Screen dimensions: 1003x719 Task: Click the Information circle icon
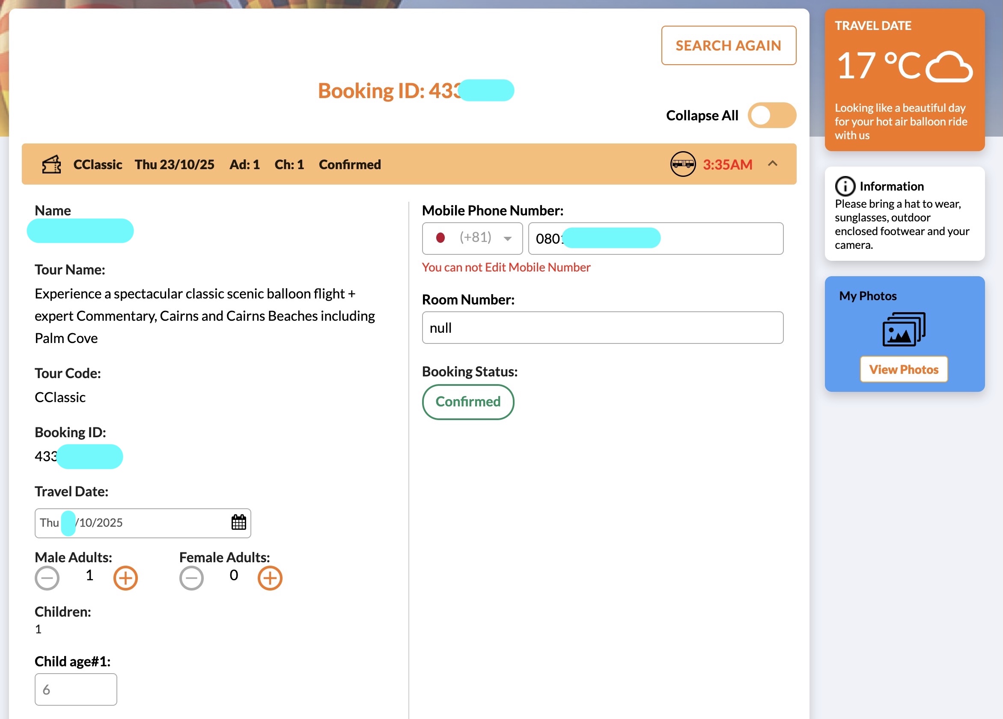(x=844, y=186)
